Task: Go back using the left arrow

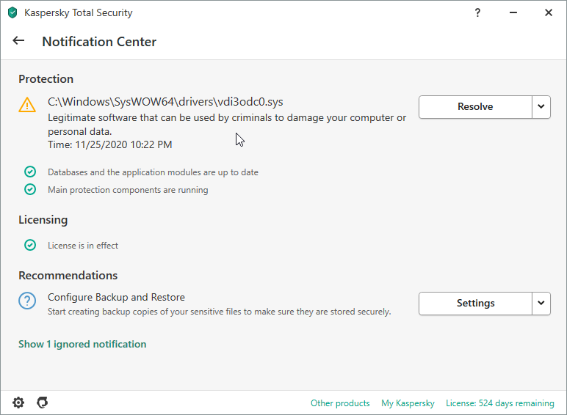Action: coord(18,41)
